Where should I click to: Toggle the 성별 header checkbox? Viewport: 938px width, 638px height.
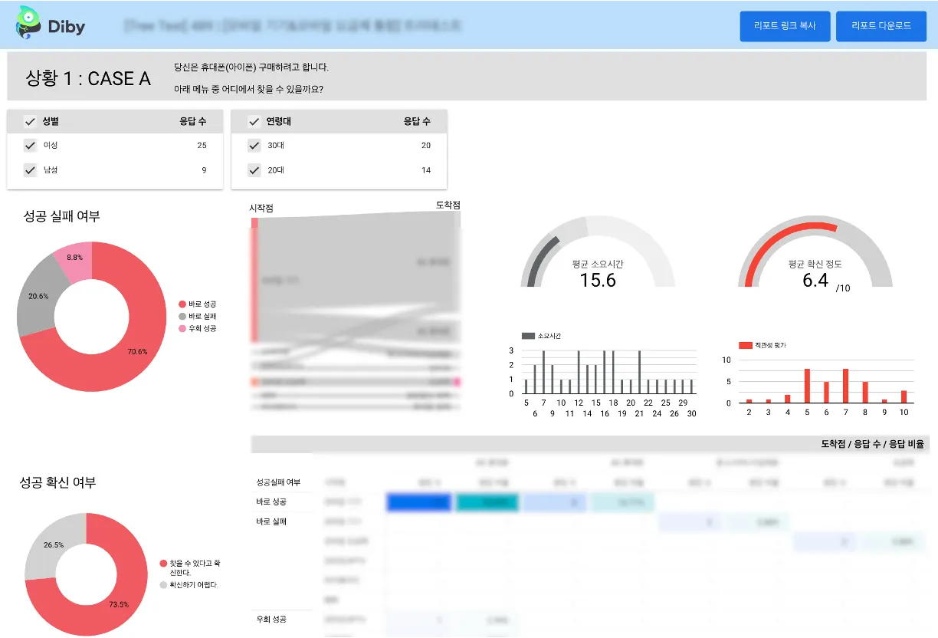point(31,121)
